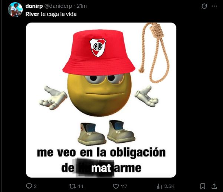Click the 21m timestamp
Image resolution: width=223 pixels, height=192 pixels.
pos(82,6)
